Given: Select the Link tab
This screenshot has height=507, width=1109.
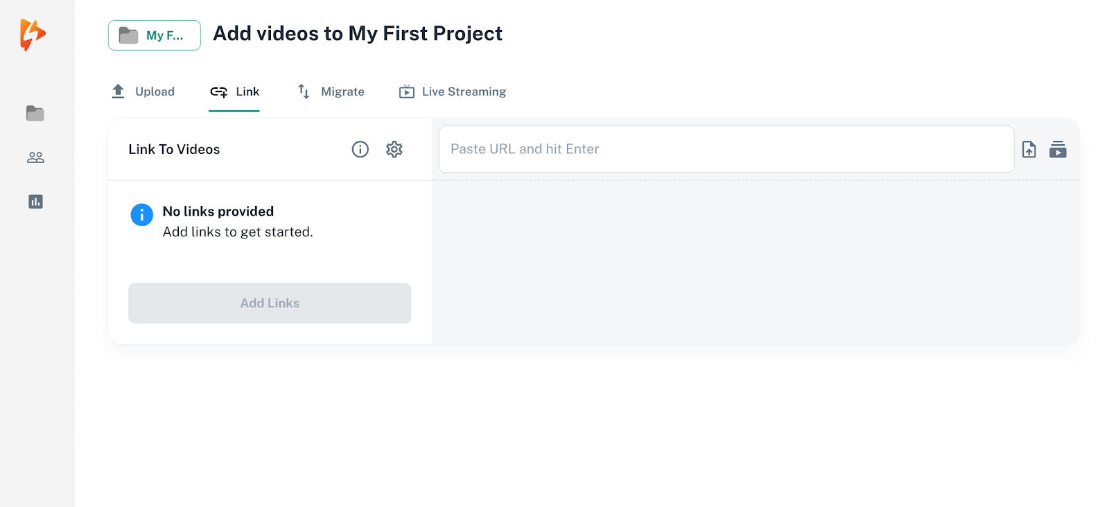Looking at the screenshot, I should [x=234, y=92].
